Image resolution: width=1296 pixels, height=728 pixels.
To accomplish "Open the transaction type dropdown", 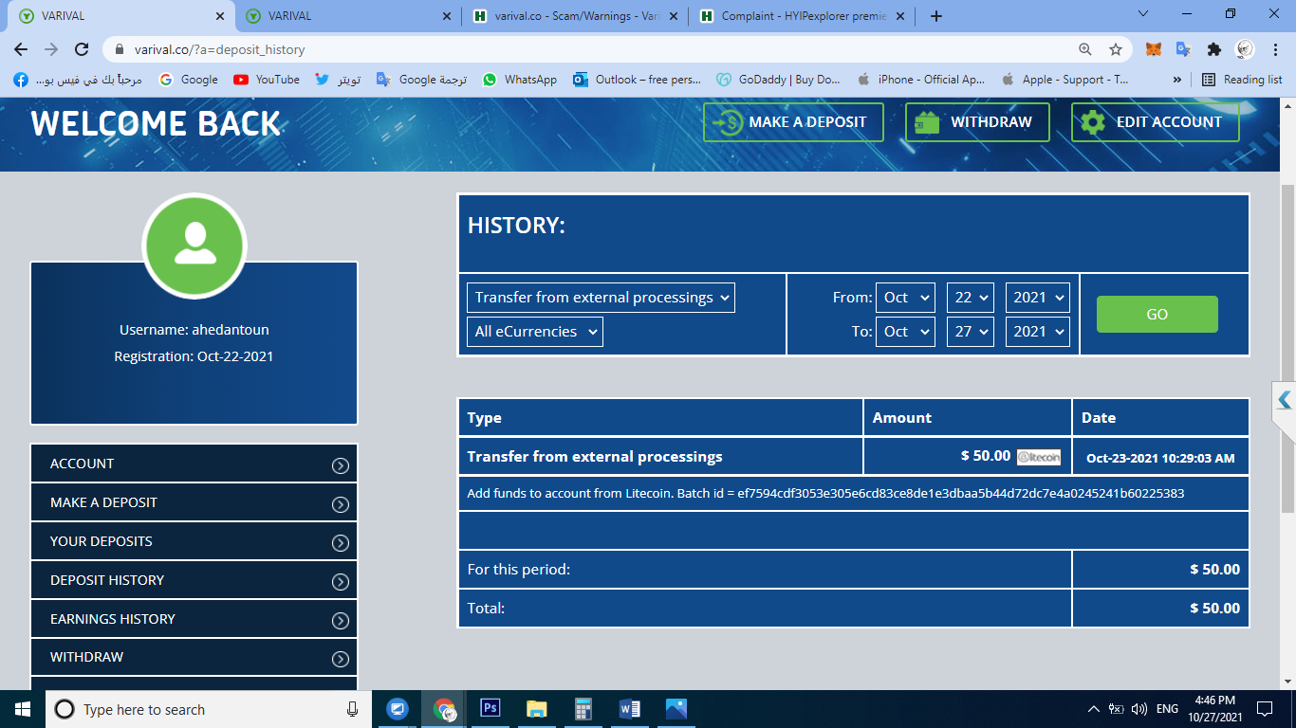I will (601, 298).
